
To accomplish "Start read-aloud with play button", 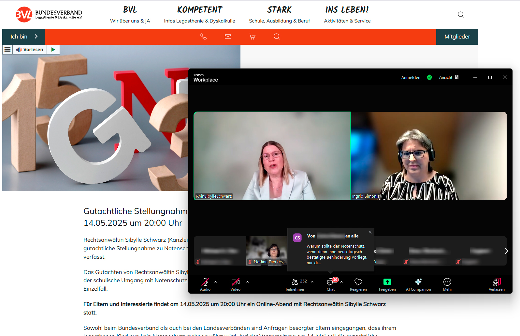I will [x=53, y=50].
